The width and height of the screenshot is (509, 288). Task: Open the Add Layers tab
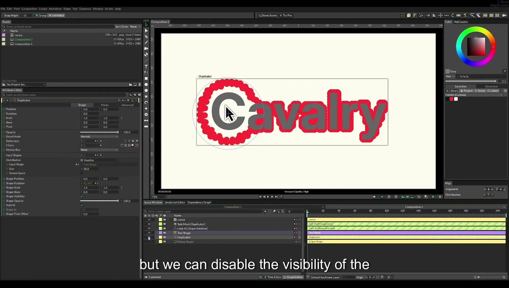click(461, 22)
